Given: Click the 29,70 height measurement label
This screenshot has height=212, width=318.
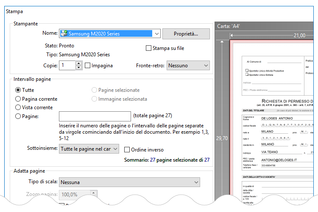Looking at the screenshot, I should (x=222, y=138).
